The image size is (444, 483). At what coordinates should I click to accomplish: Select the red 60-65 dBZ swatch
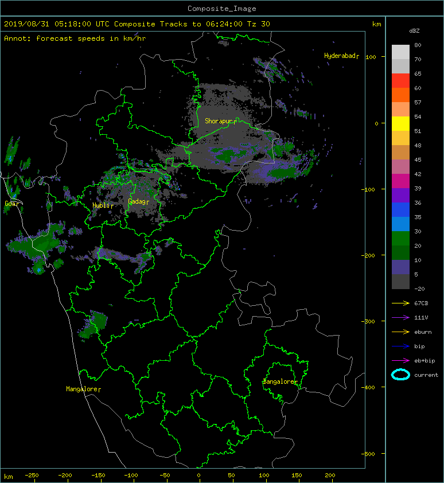400,81
